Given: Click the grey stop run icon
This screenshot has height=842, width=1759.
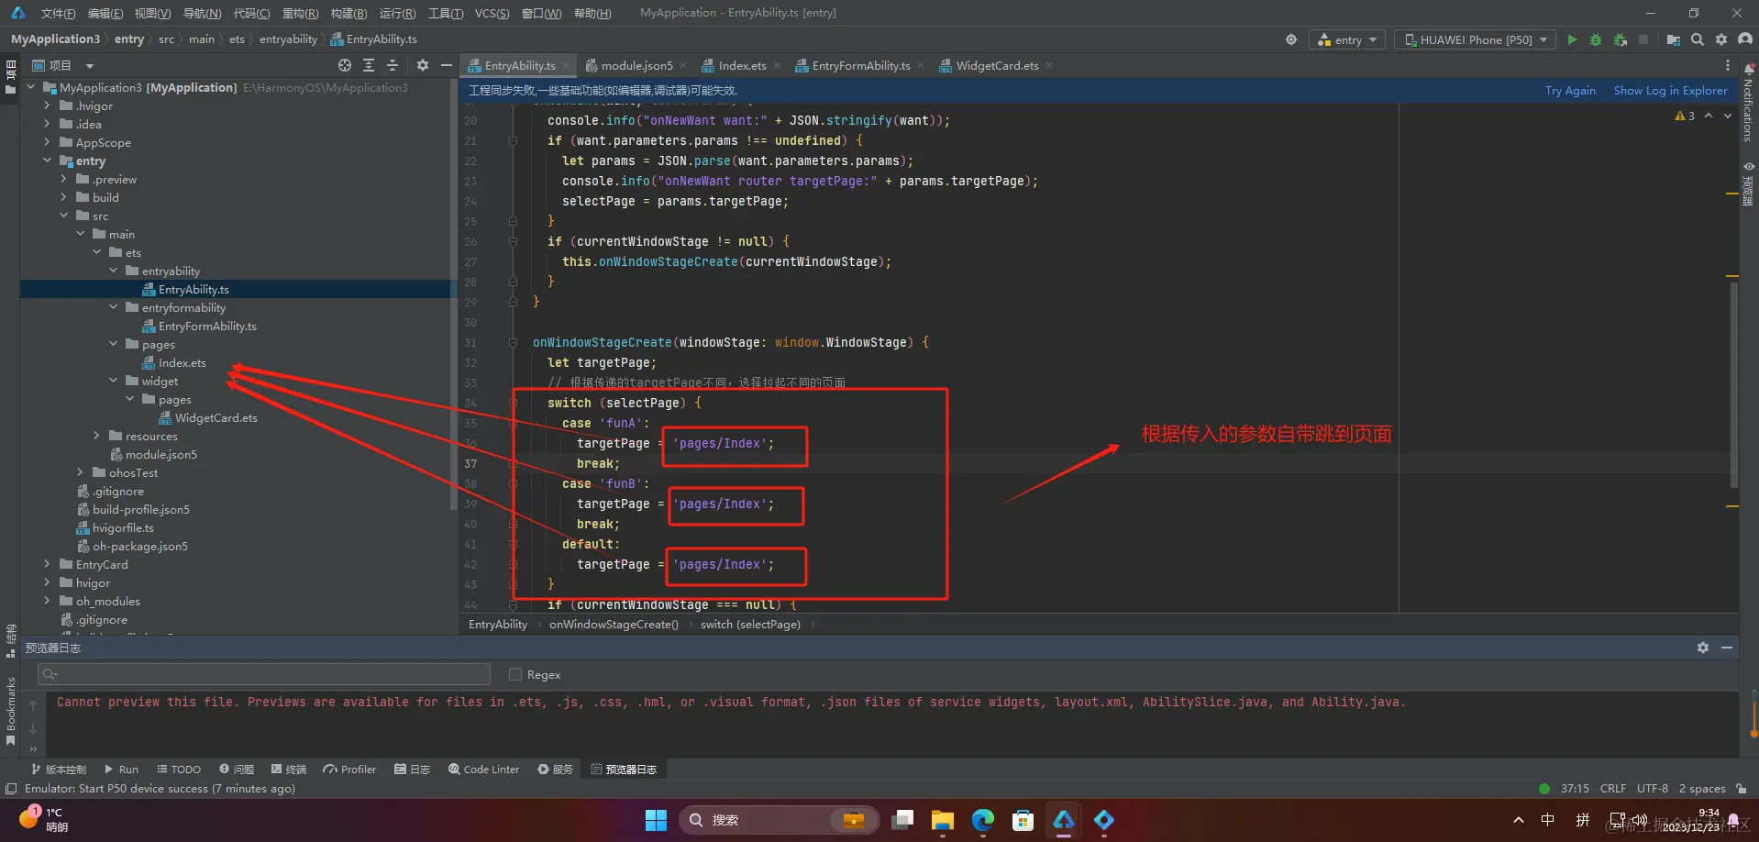Looking at the screenshot, I should click(1643, 39).
